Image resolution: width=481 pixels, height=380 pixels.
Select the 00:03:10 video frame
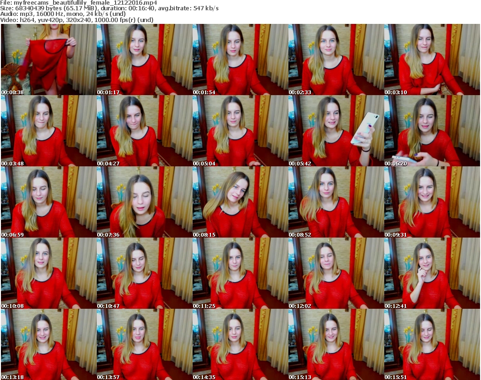(x=432, y=60)
